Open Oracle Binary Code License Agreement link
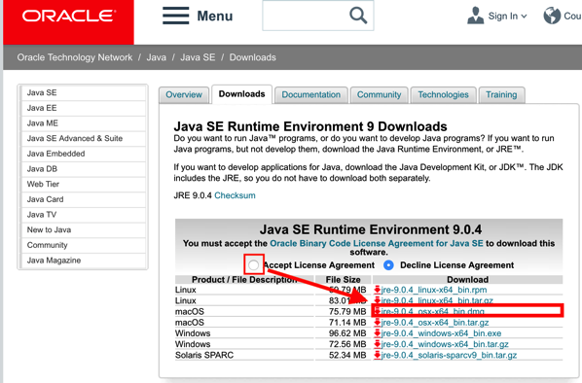The height and width of the screenshot is (383, 582). [377, 243]
